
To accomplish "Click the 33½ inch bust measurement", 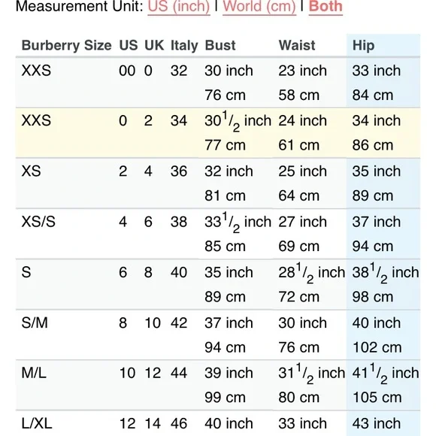I will (238, 223).
